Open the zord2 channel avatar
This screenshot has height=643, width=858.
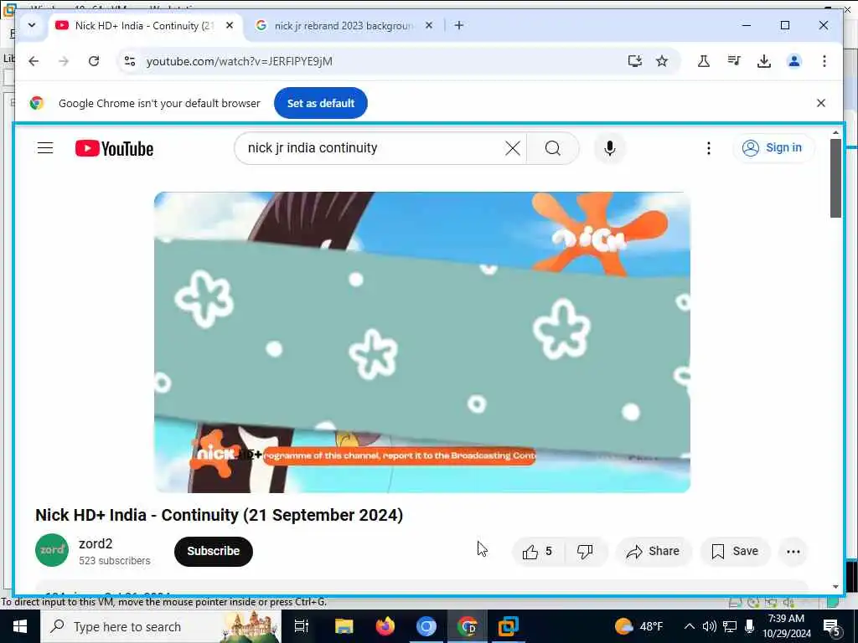[x=52, y=550]
